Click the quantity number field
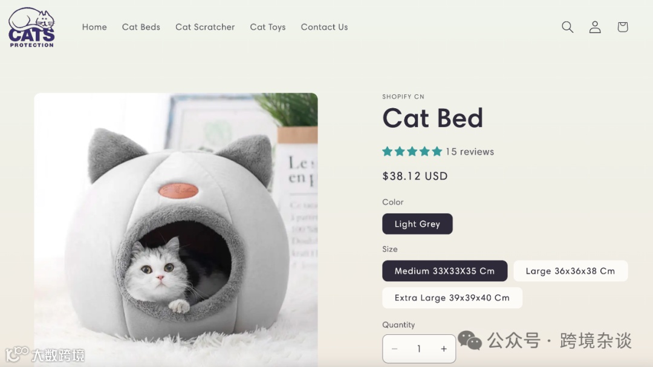The image size is (653, 367). (419, 349)
